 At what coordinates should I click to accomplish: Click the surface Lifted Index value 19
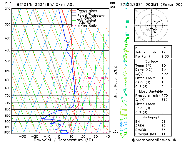coord(164,78)
